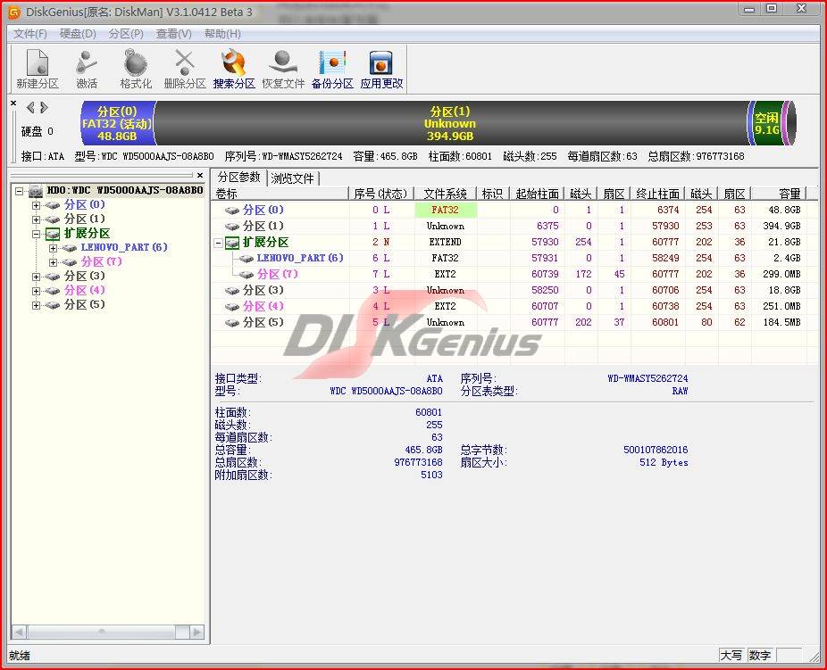Viewport: 827px width, 670px height.
Task: Open the 硬盘(D) menu
Action: pos(78,34)
